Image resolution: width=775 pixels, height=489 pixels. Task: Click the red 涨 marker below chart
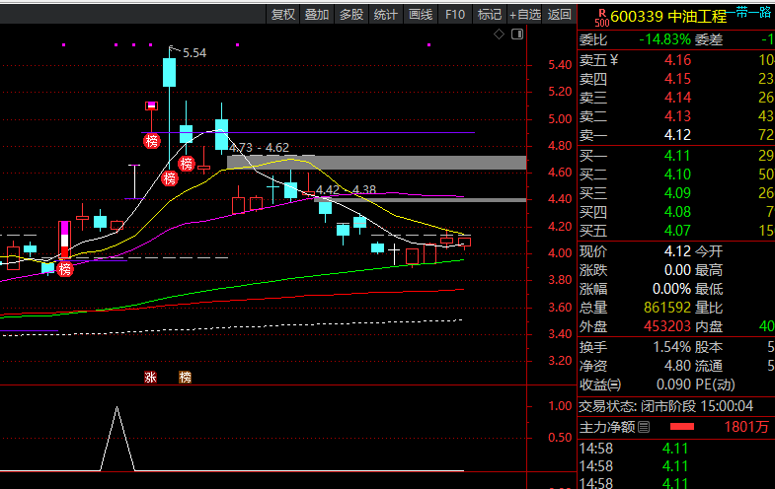click(150, 378)
